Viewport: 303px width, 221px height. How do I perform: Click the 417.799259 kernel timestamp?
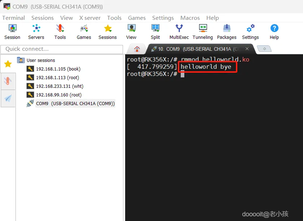[x=155, y=67]
